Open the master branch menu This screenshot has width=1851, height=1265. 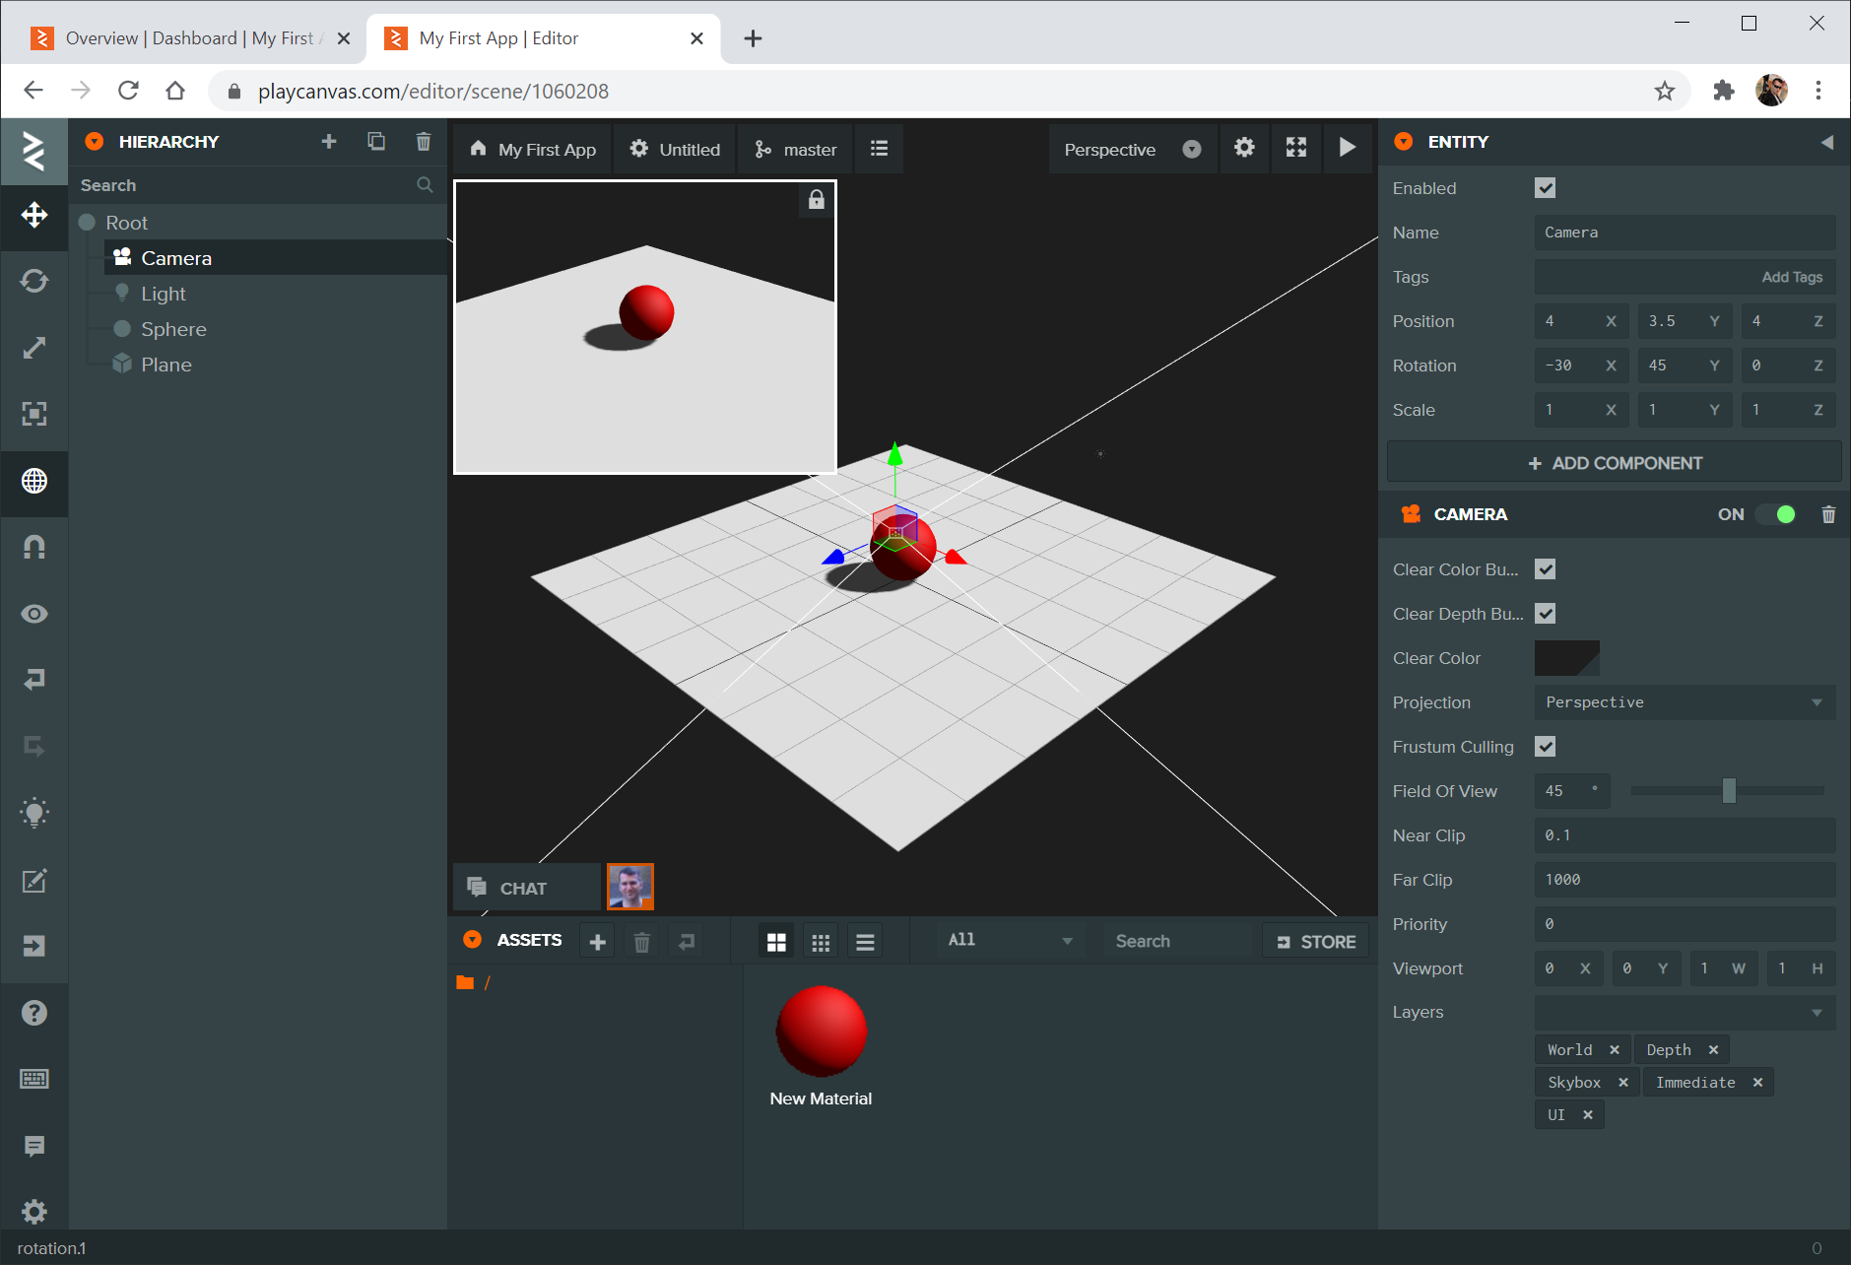pos(795,149)
